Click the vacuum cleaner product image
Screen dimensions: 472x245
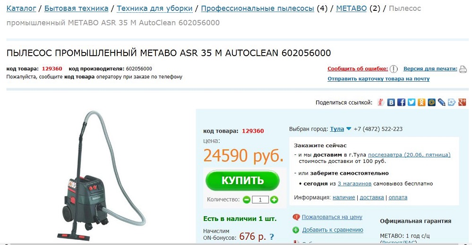point(102,176)
